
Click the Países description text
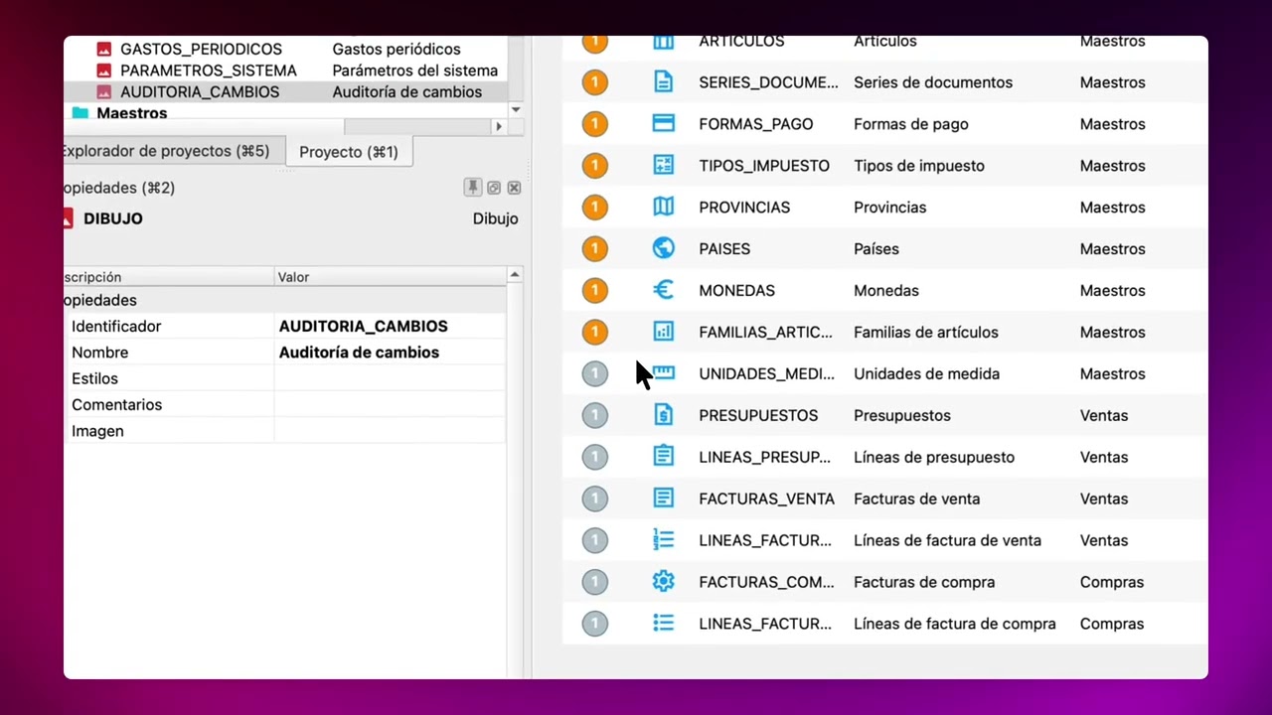coord(876,249)
